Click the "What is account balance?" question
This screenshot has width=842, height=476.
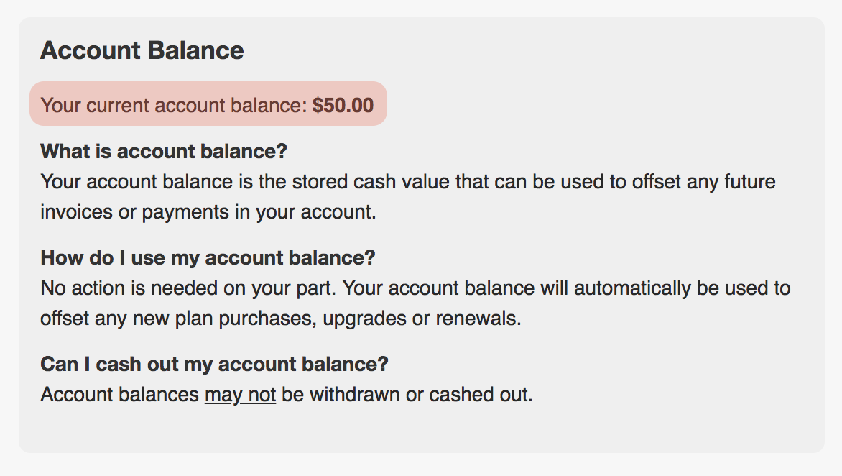pyautogui.click(x=164, y=152)
